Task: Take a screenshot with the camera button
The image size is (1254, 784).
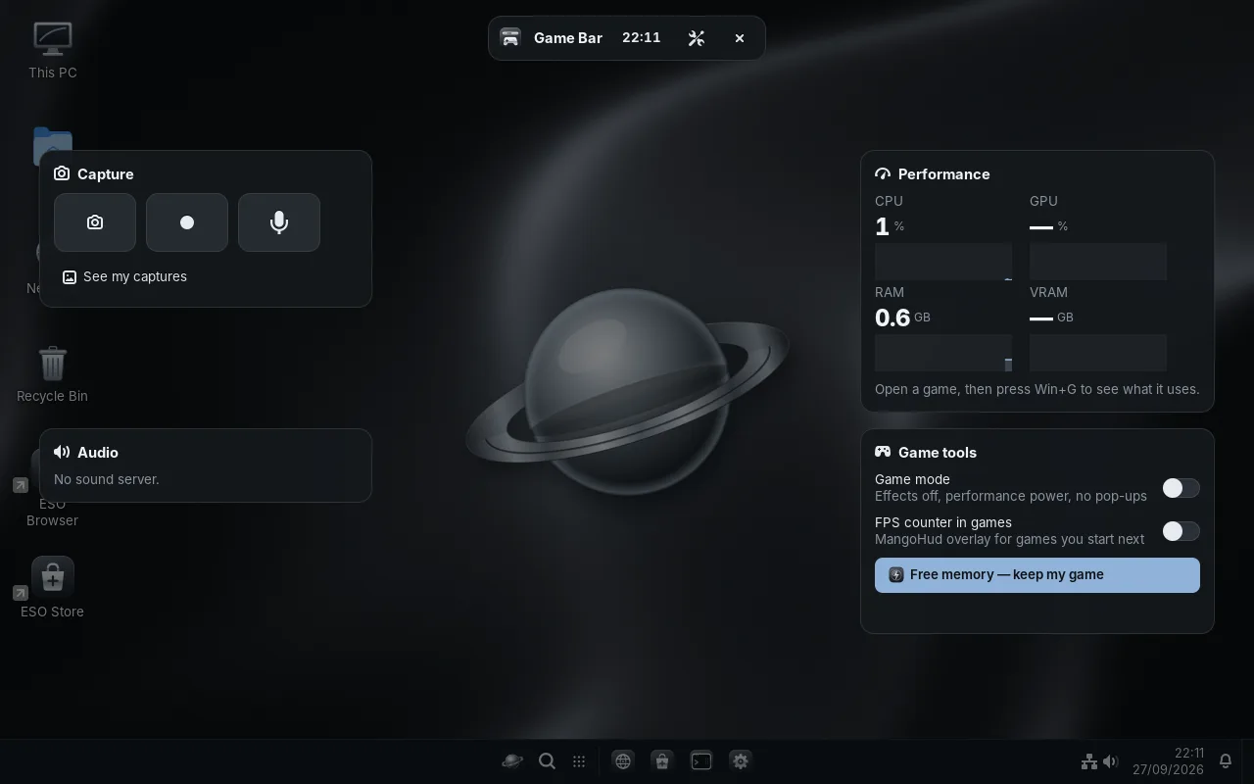Action: (95, 222)
